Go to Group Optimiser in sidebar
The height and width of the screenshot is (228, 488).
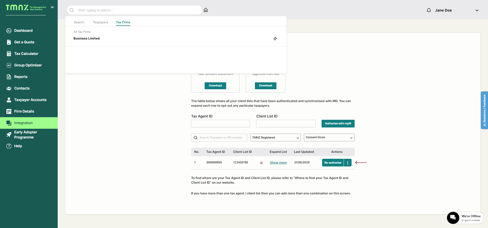click(28, 65)
